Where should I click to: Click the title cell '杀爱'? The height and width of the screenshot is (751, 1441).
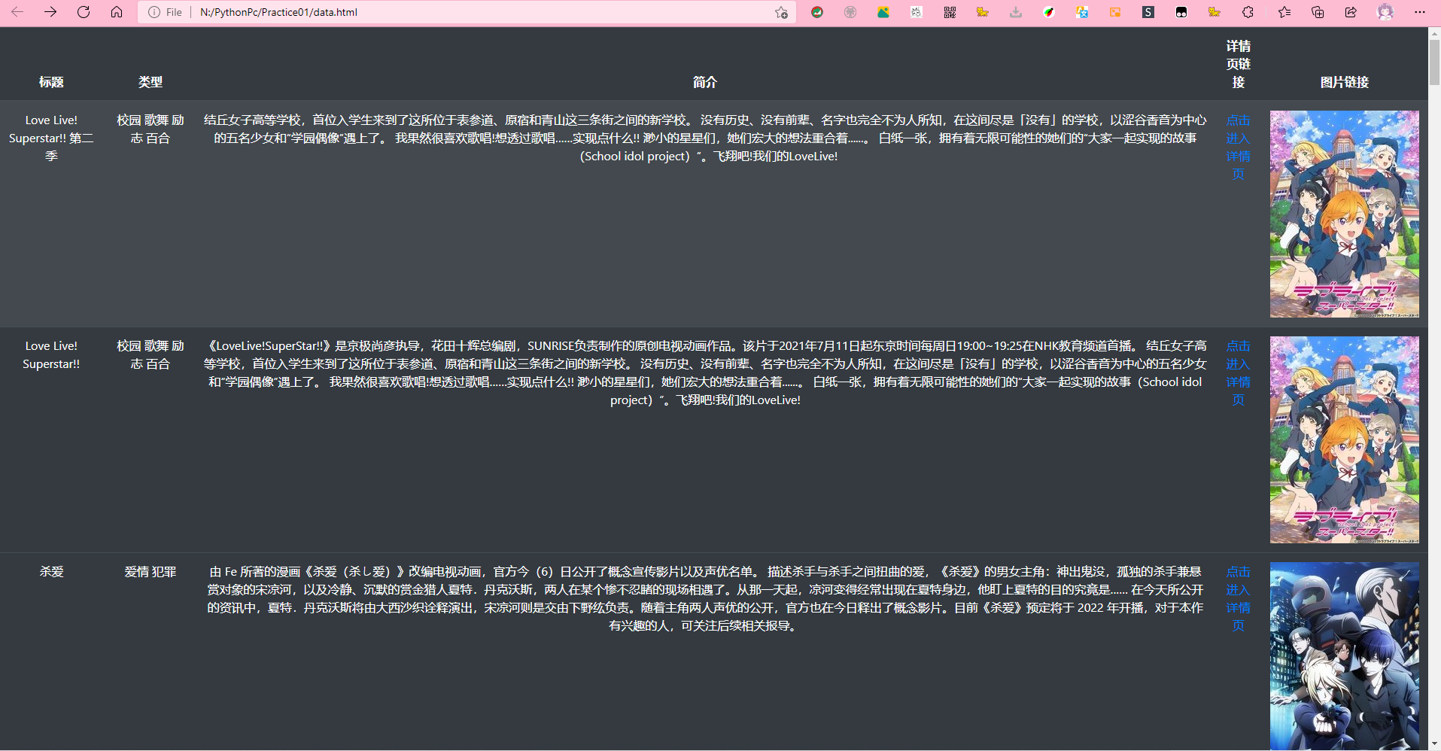click(51, 572)
